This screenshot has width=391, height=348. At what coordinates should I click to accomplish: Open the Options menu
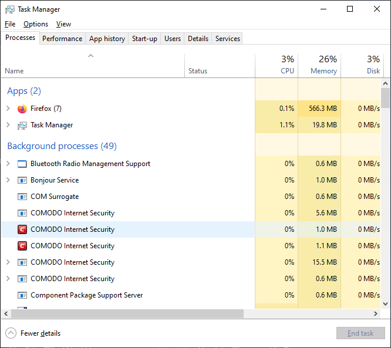36,24
